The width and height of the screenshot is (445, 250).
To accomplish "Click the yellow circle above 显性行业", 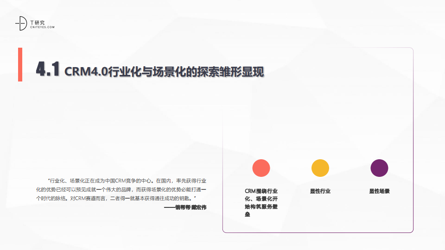I will pos(320,168).
